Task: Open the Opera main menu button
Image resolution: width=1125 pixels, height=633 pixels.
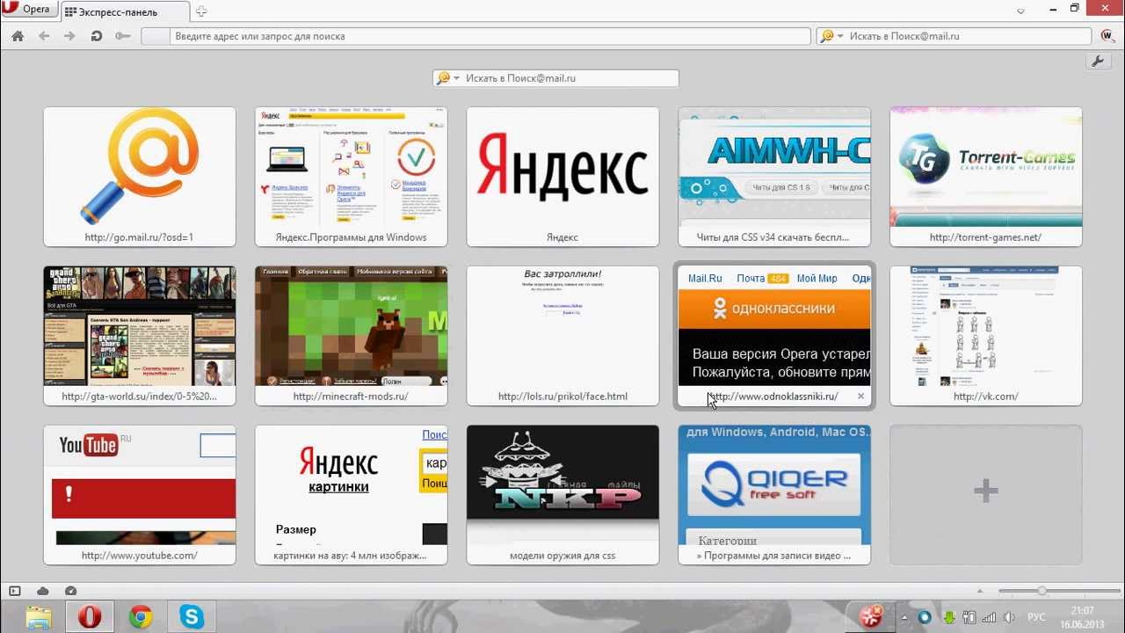Action: pos(29,10)
